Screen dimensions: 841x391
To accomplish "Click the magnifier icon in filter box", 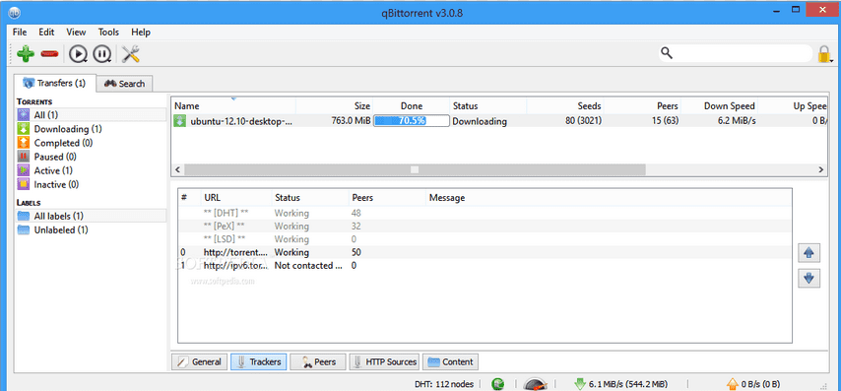I will [667, 52].
